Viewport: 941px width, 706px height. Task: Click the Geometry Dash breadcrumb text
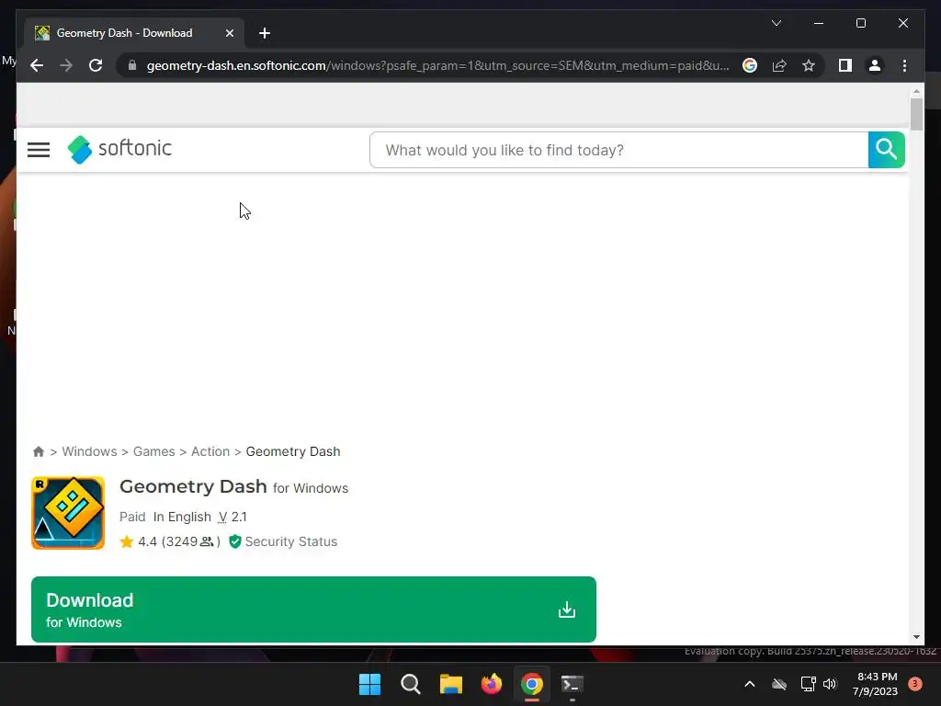click(293, 451)
